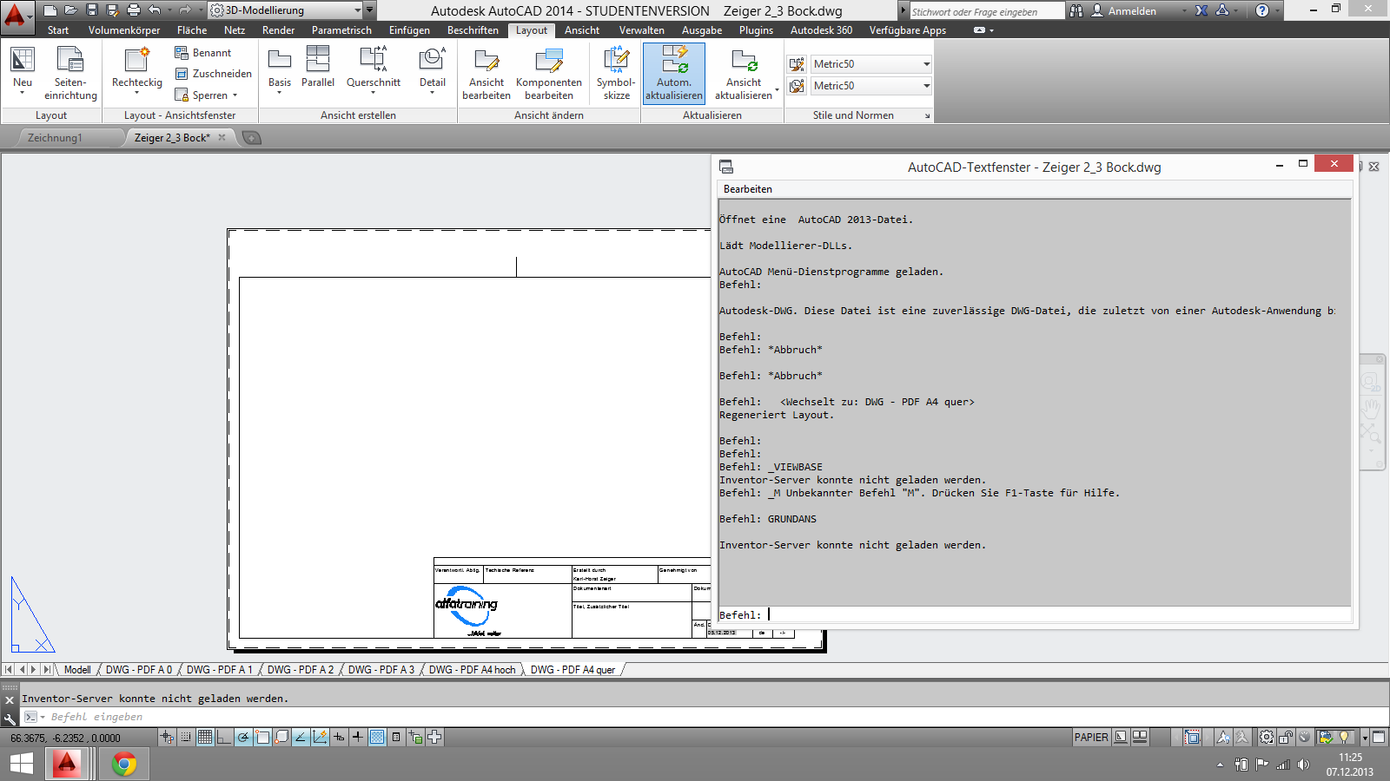Click the workspace switching gear in status bar
This screenshot has height=781, width=1390.
point(1267,738)
